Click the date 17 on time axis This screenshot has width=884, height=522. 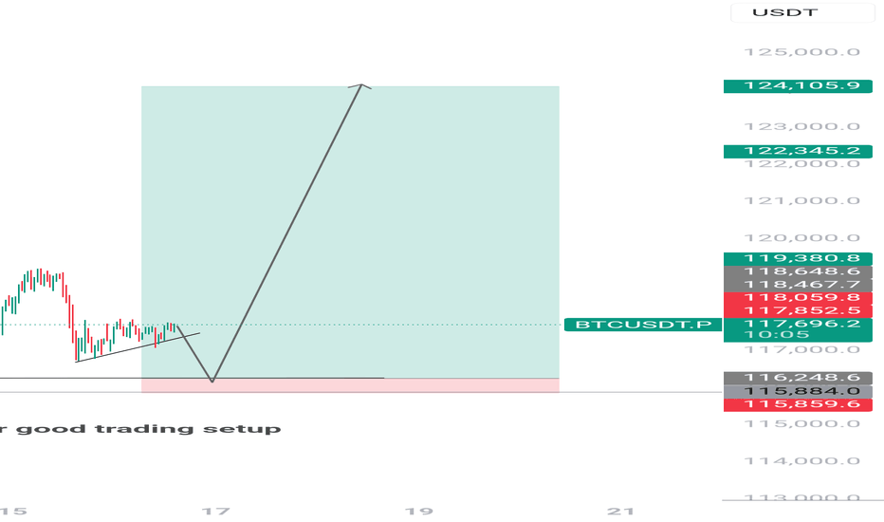(216, 512)
